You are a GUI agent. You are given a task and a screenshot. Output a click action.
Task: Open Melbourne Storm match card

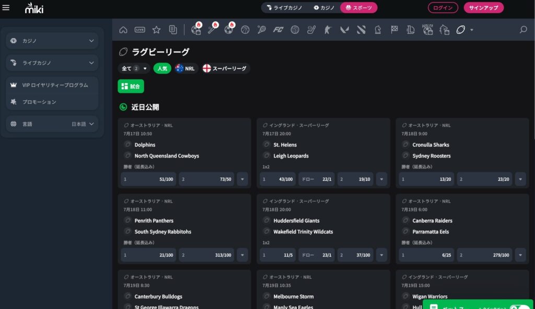point(323,290)
